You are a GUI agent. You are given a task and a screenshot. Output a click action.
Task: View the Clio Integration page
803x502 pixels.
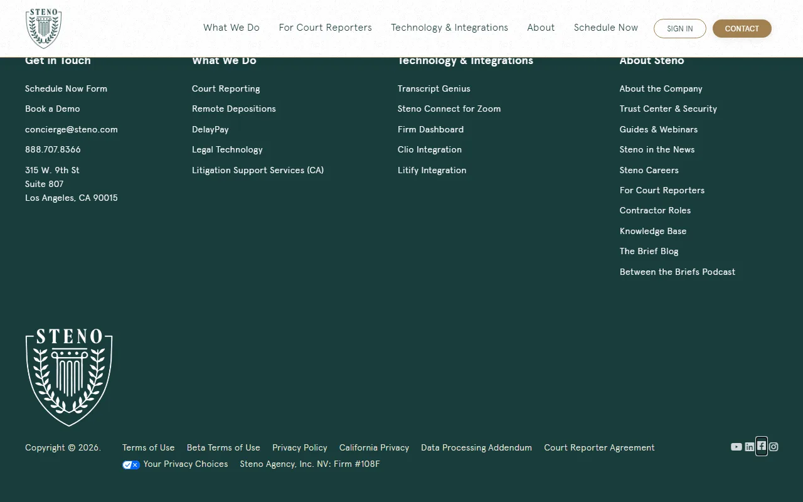click(430, 149)
